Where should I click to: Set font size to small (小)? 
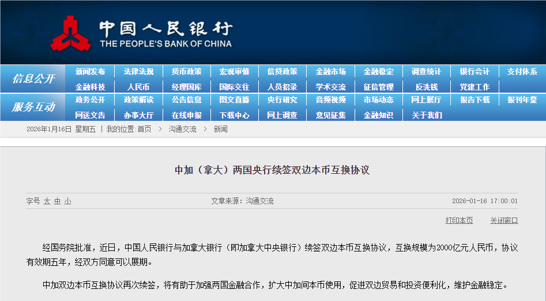67,201
